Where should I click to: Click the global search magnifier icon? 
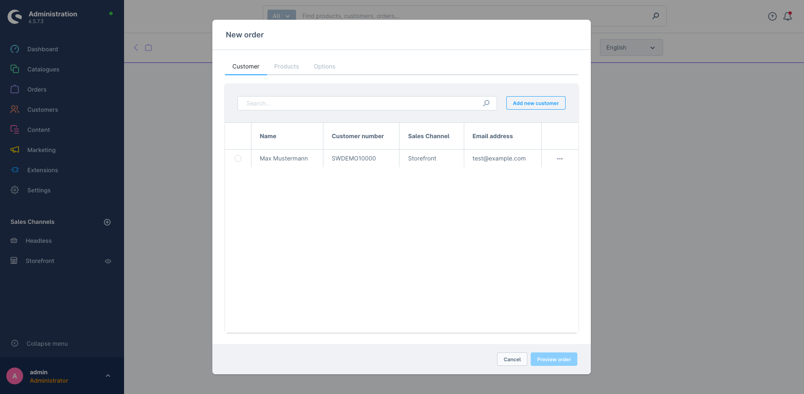pyautogui.click(x=656, y=16)
